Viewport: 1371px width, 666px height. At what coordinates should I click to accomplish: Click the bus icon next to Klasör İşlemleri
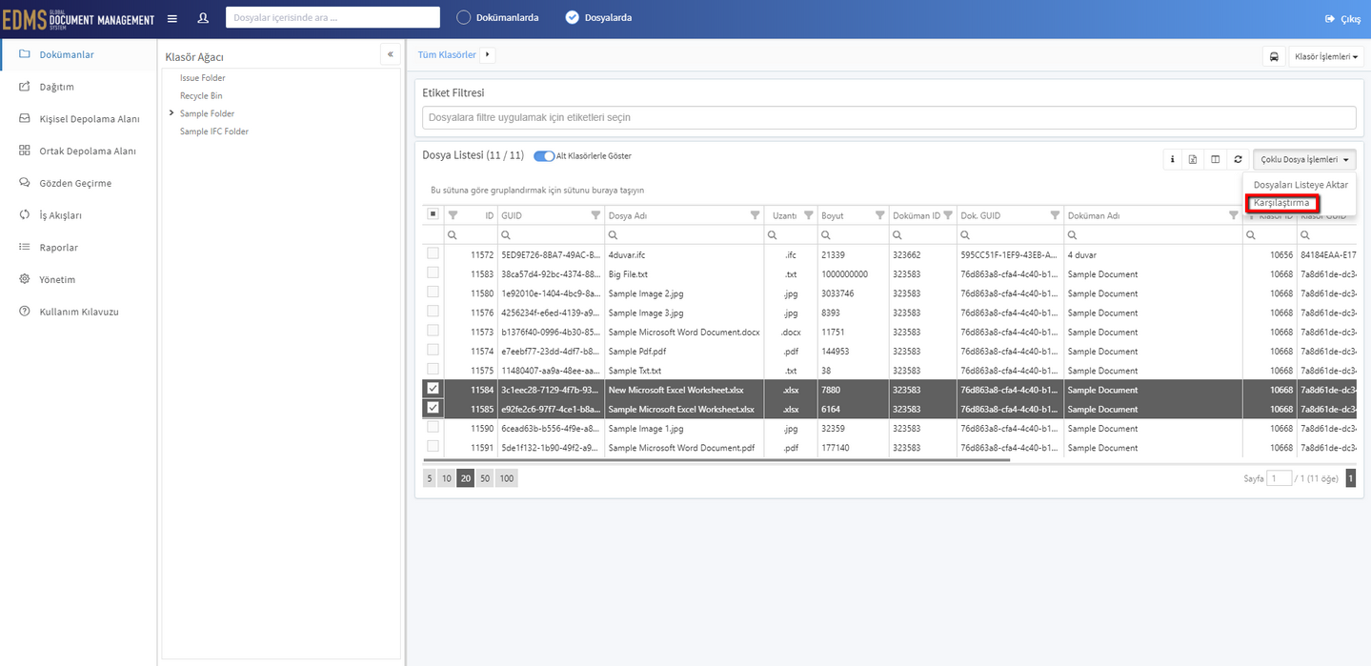click(1274, 56)
